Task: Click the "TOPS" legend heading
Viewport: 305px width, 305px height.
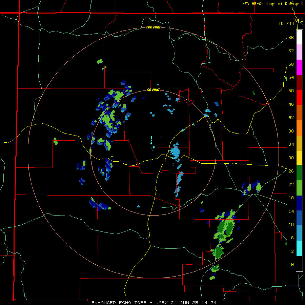Action: tap(298, 20)
